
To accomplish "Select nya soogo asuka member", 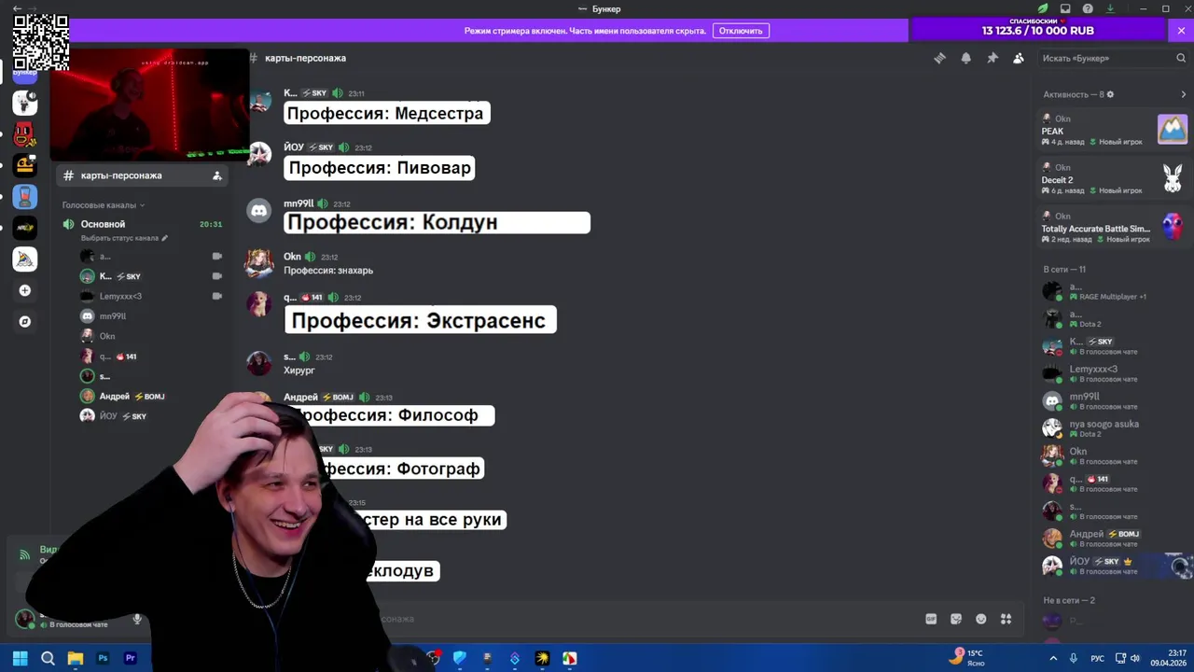I will click(1113, 428).
